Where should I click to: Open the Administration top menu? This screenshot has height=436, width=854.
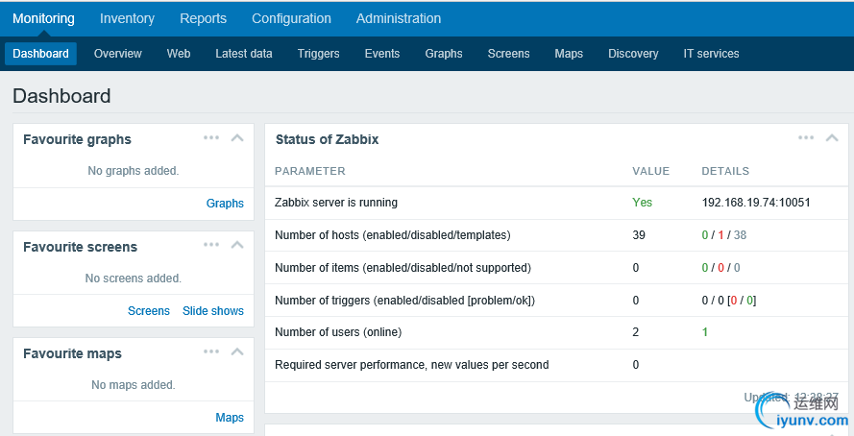399,18
